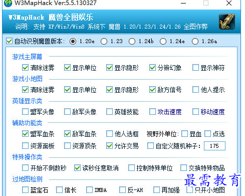
Task: Minimize the W3MapHack window
Action: (183, 3)
